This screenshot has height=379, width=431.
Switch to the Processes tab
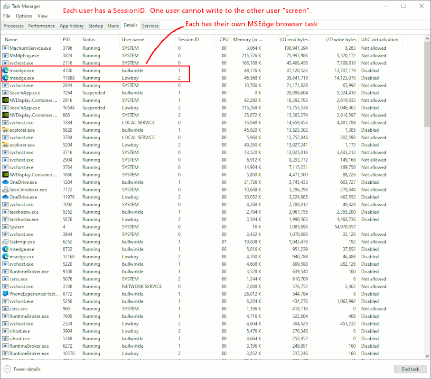click(13, 26)
